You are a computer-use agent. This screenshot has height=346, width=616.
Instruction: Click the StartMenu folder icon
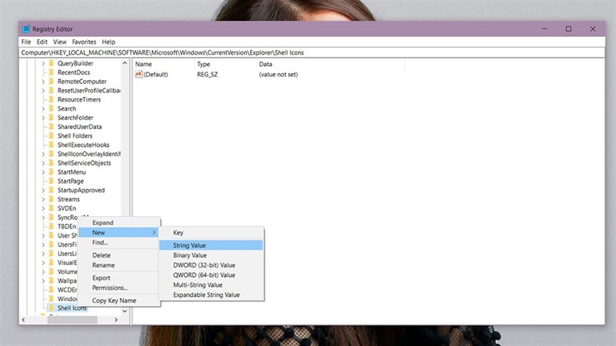pyautogui.click(x=51, y=171)
